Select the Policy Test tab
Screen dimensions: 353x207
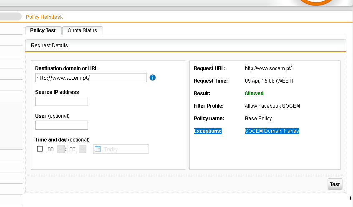point(43,30)
